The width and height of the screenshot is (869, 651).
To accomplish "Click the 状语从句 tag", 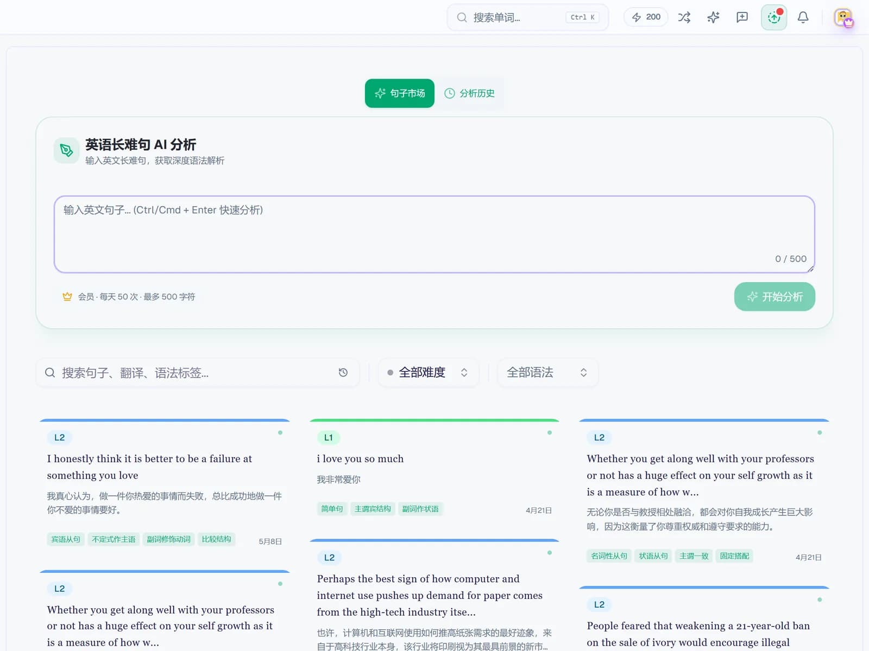I will 653,556.
